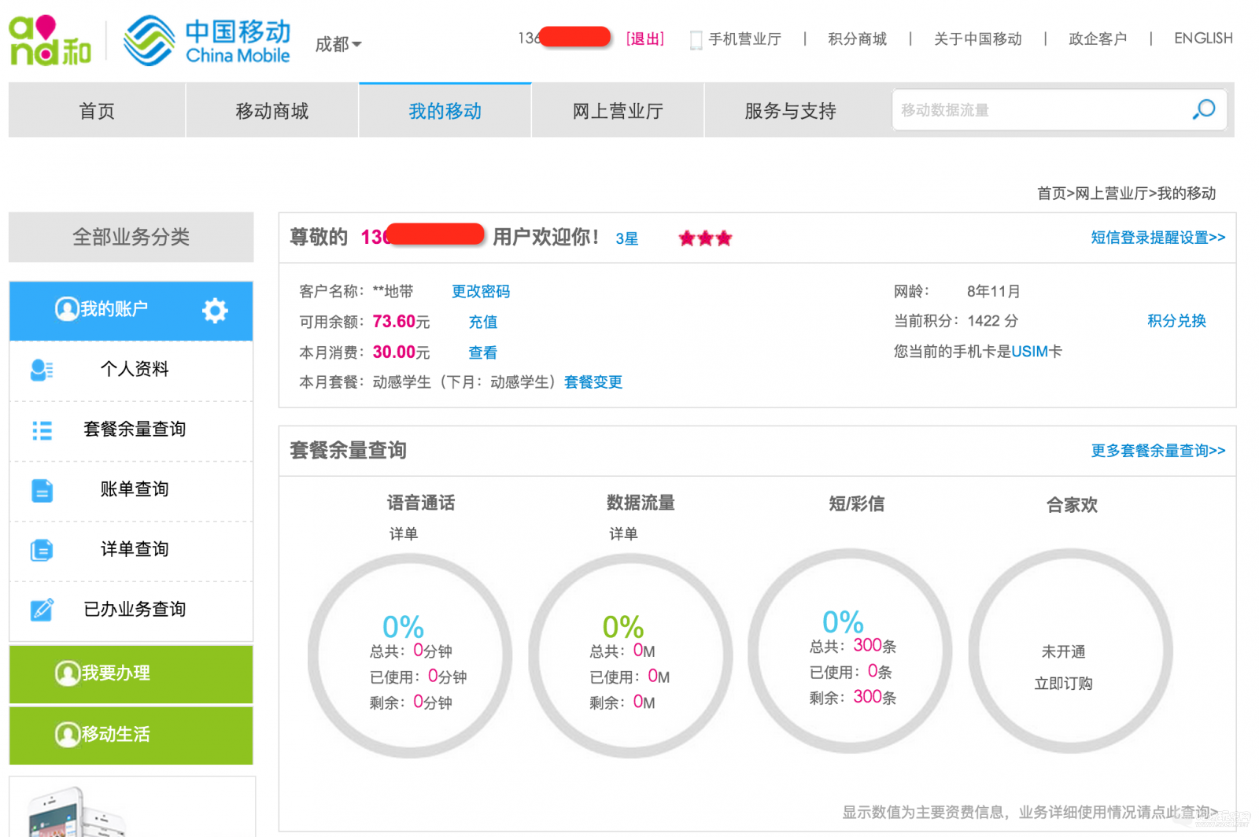Viewport: 1259px width, 837px height.
Task: Click the 语音通话 usage ring
Action: click(x=410, y=655)
